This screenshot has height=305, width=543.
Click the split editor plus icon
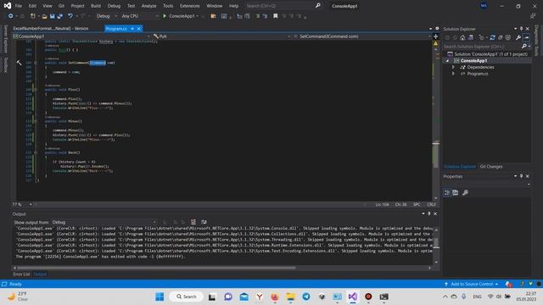tap(435, 36)
